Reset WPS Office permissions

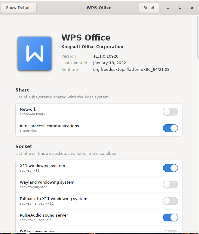click(149, 8)
